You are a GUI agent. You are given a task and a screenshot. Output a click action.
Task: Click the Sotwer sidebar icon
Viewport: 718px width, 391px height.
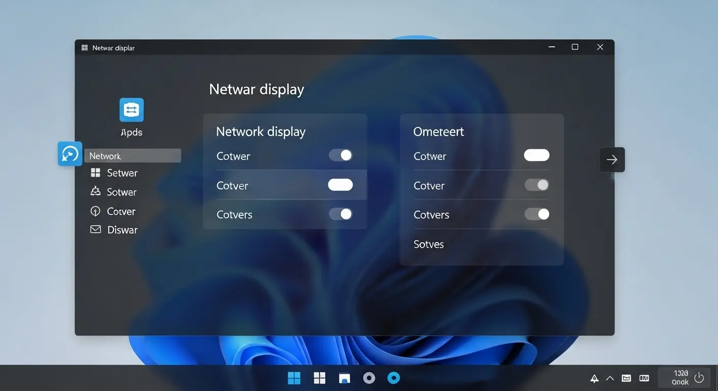pos(95,191)
